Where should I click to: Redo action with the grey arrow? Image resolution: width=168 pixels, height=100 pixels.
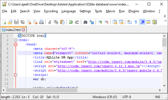point(77,22)
